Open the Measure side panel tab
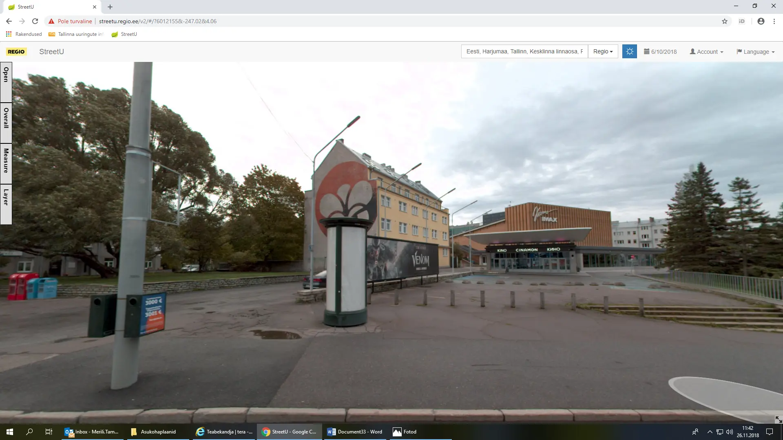 pos(6,163)
